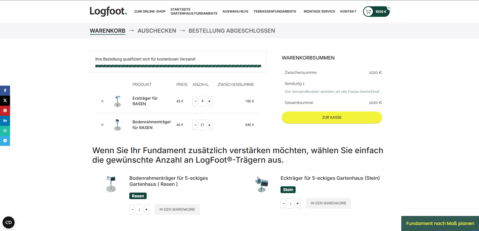The height and width of the screenshot is (231, 479).
Task: Add Bodenrahmenträger 5-eckiges Rasen to cart
Action: coord(177,209)
